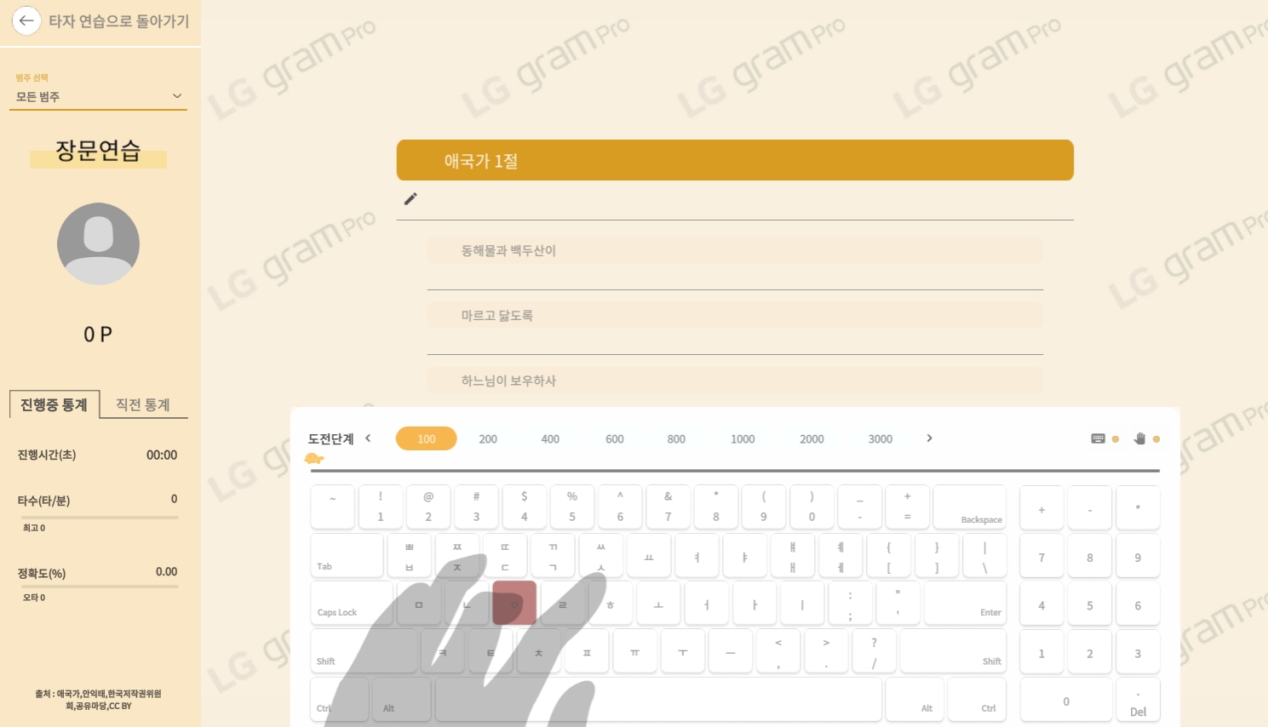Click the semicolon colon key
The height and width of the screenshot is (727, 1268).
click(850, 603)
